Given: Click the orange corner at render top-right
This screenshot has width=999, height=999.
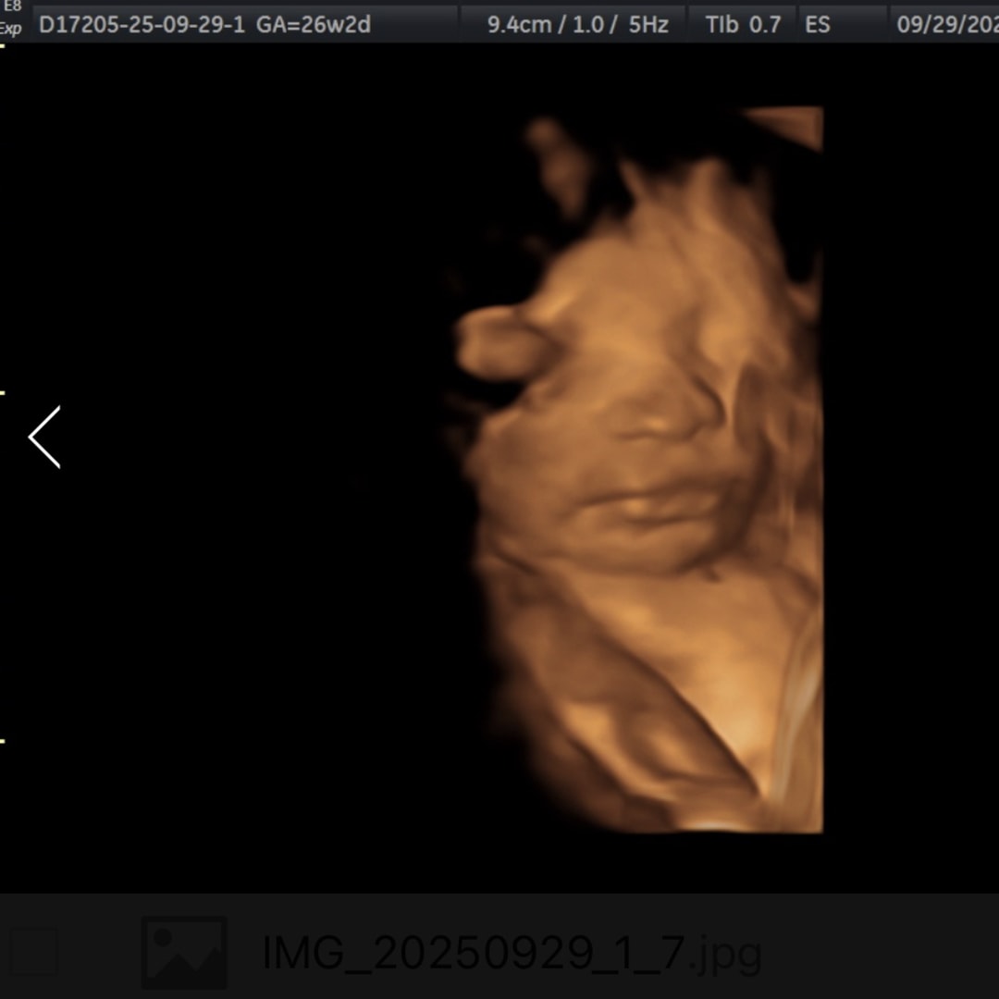Looking at the screenshot, I should tap(795, 125).
